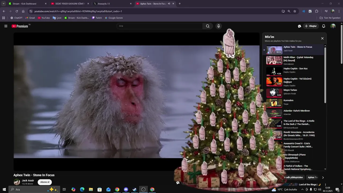Bookmark this page with star

(x=295, y=11)
